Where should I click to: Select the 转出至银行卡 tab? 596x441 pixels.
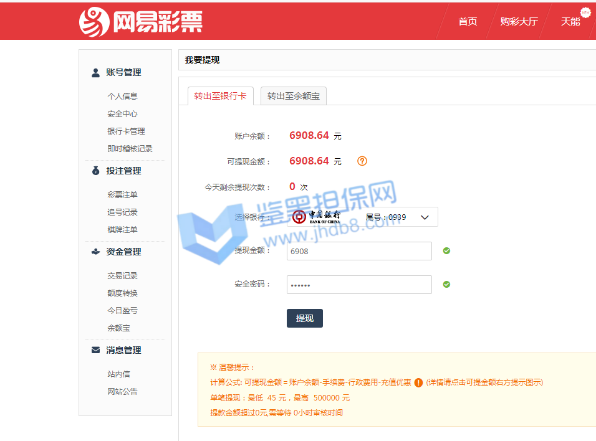pyautogui.click(x=220, y=96)
